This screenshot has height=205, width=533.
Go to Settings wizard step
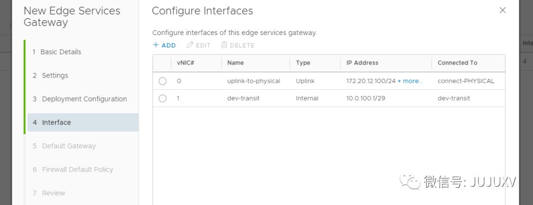point(55,75)
